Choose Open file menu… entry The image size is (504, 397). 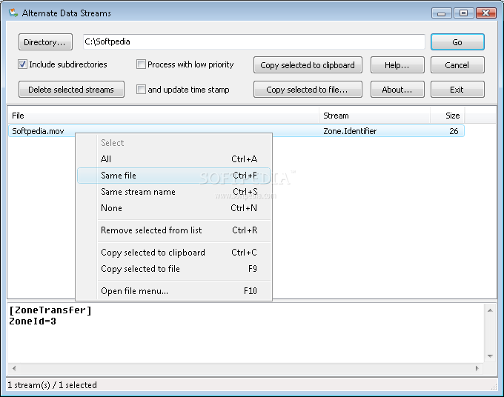point(174,291)
